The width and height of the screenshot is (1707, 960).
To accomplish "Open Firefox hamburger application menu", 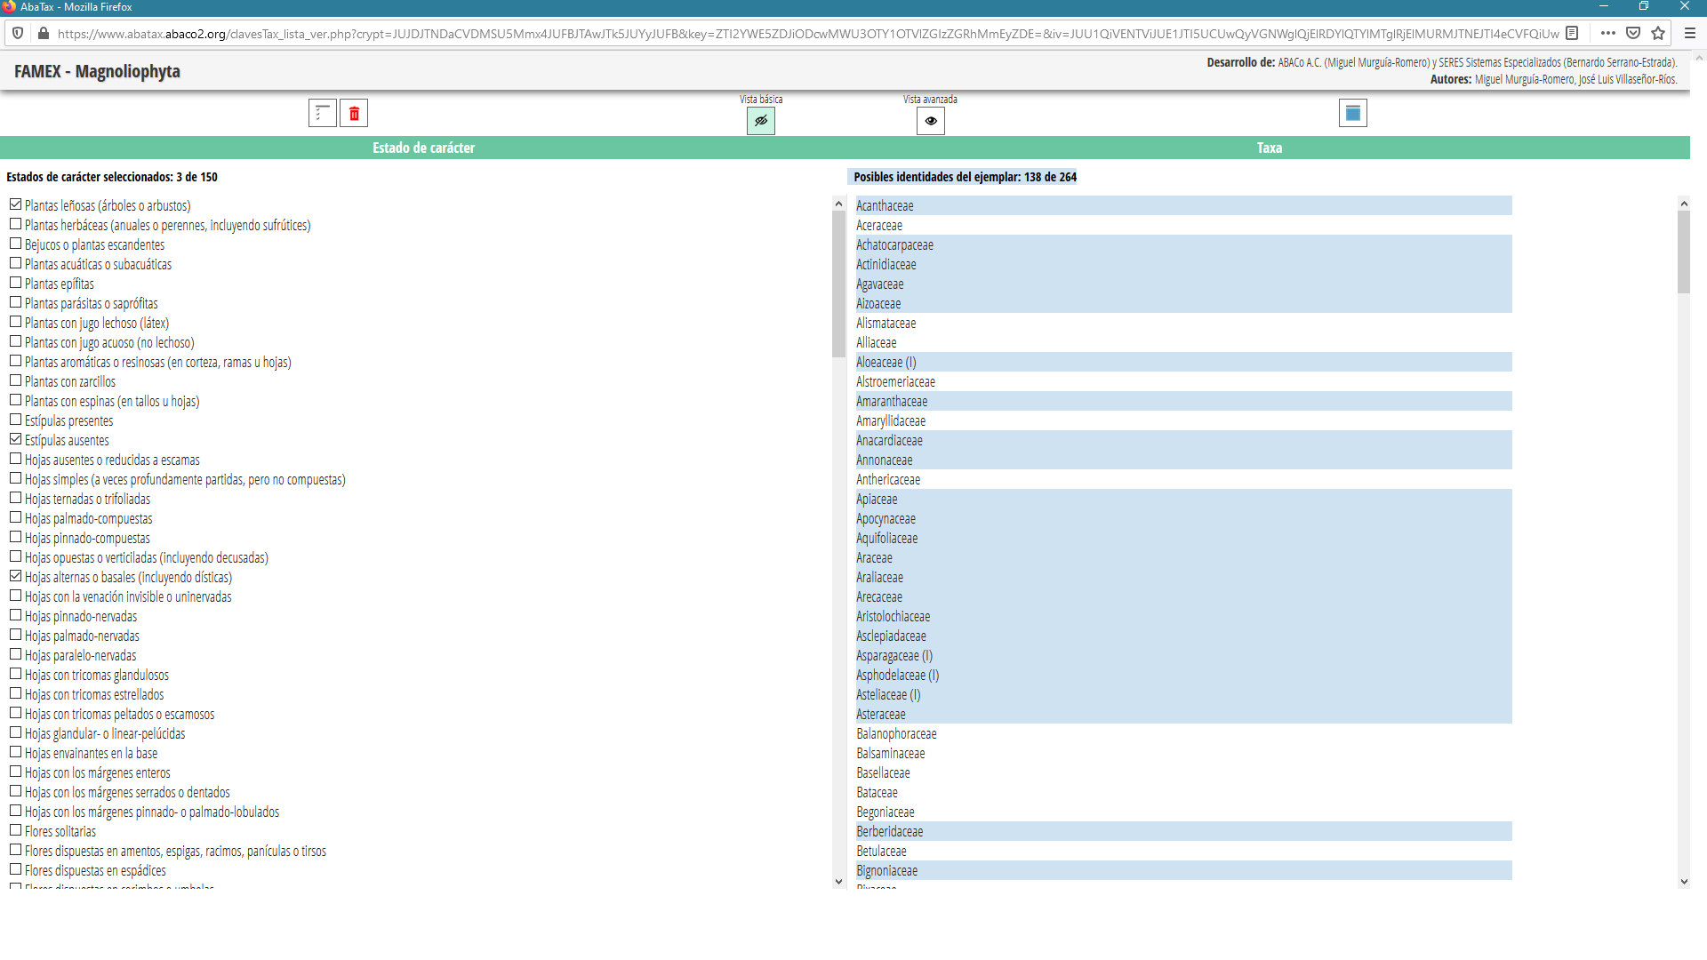I will 1689,33.
